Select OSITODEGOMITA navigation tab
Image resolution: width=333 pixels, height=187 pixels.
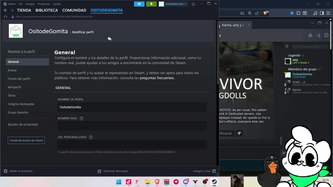coord(107,10)
